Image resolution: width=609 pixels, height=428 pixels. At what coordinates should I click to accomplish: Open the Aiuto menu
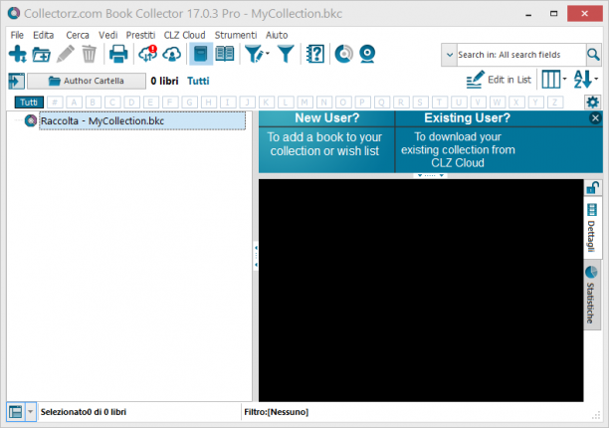click(277, 36)
